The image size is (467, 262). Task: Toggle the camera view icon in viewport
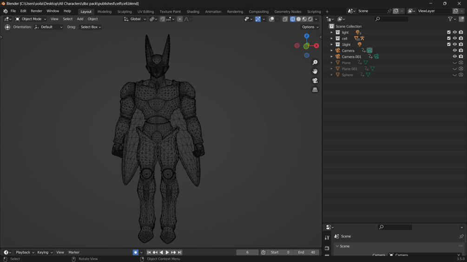pos(315,81)
